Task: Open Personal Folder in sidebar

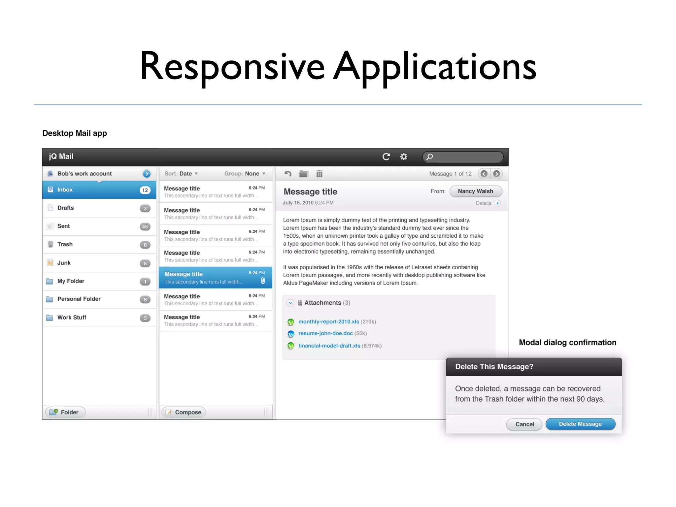Action: point(99,299)
